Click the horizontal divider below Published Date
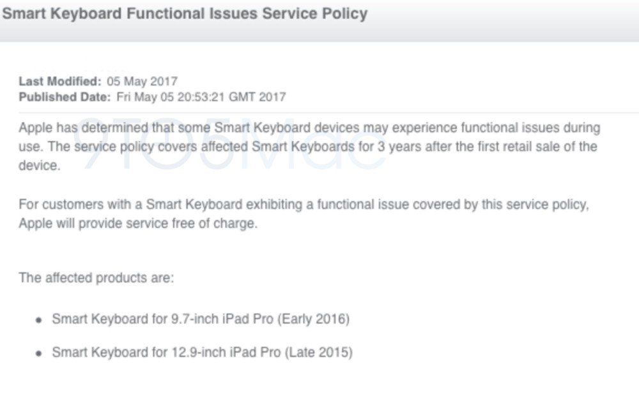 point(328,112)
